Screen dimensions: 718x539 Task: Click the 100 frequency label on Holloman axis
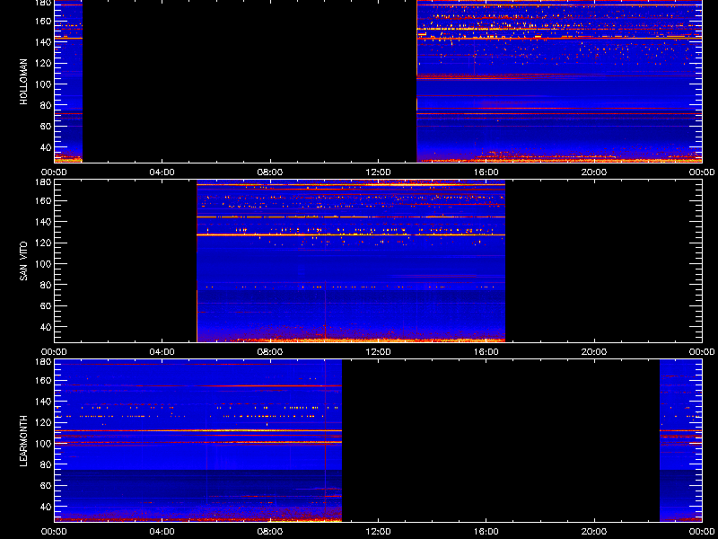tap(44, 84)
